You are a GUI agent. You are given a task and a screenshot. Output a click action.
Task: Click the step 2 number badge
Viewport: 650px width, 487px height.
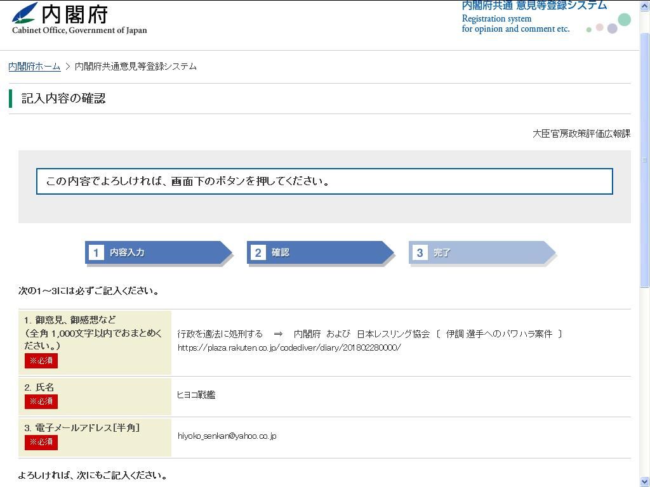[258, 252]
